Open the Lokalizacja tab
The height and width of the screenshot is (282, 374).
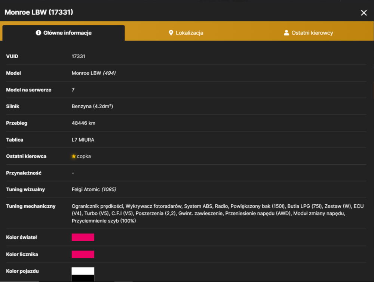[186, 33]
